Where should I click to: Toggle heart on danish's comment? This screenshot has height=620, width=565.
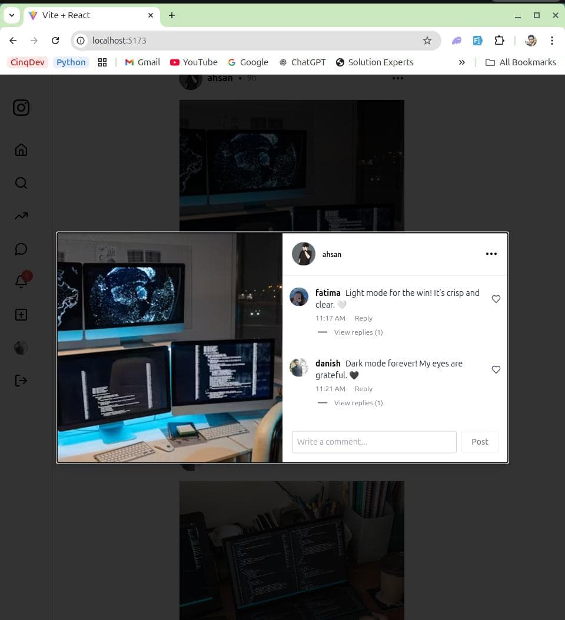[x=496, y=369]
